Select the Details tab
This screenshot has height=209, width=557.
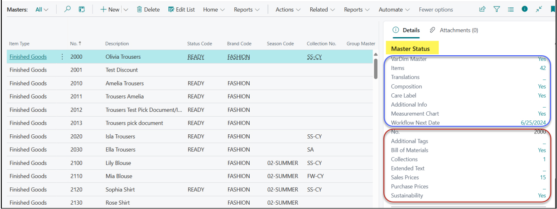(x=406, y=30)
